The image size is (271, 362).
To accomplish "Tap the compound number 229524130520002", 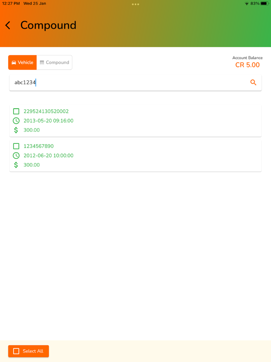I will coord(46,111).
